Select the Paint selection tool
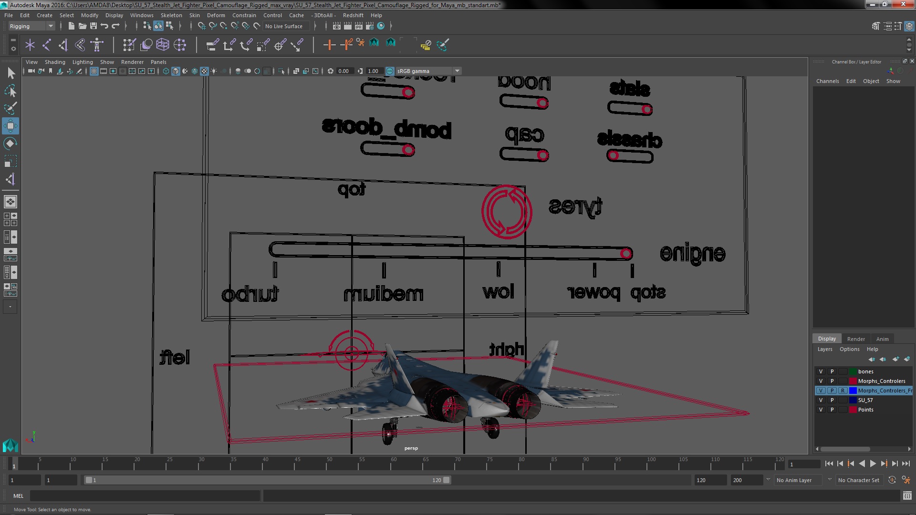 click(x=10, y=108)
